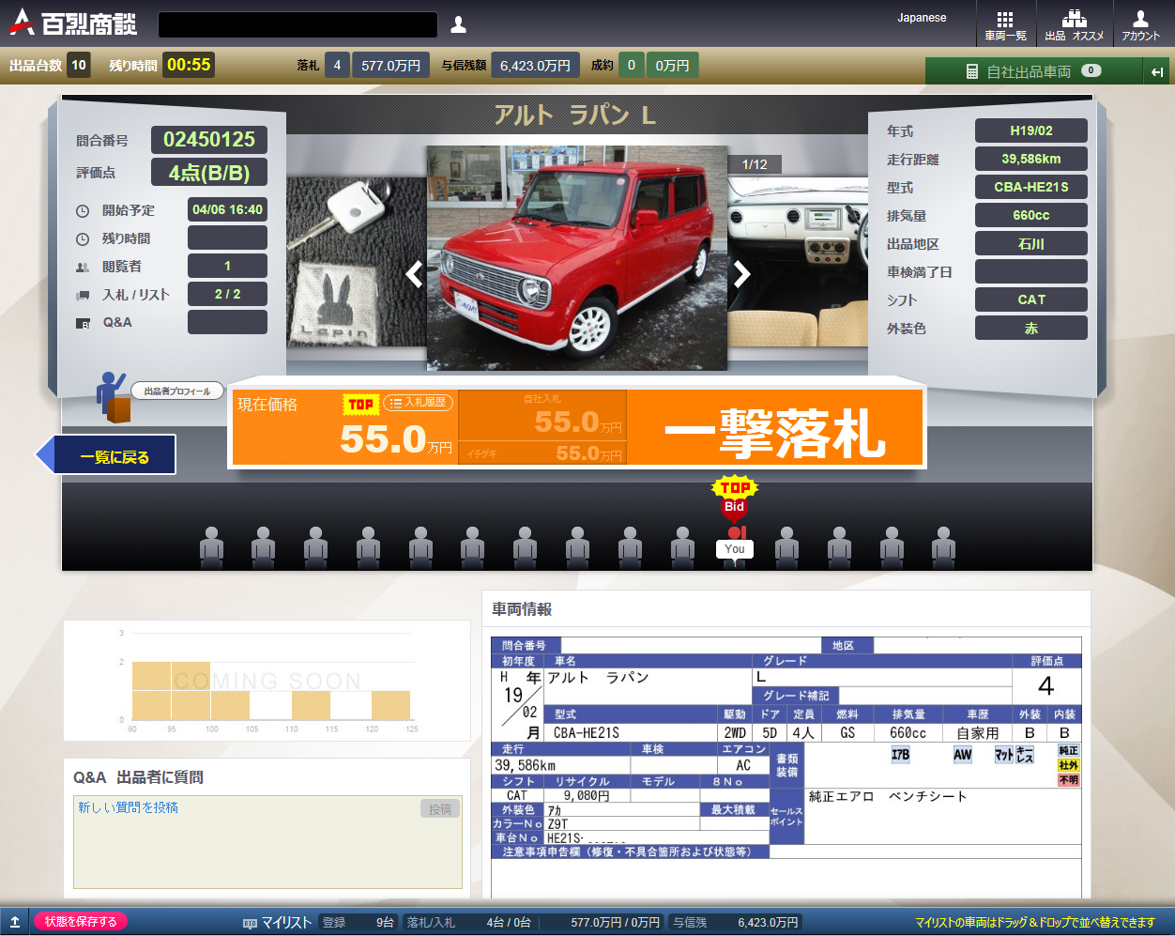
Task: Click into the 新しい質問を投稿 text box
Action: tap(267, 842)
